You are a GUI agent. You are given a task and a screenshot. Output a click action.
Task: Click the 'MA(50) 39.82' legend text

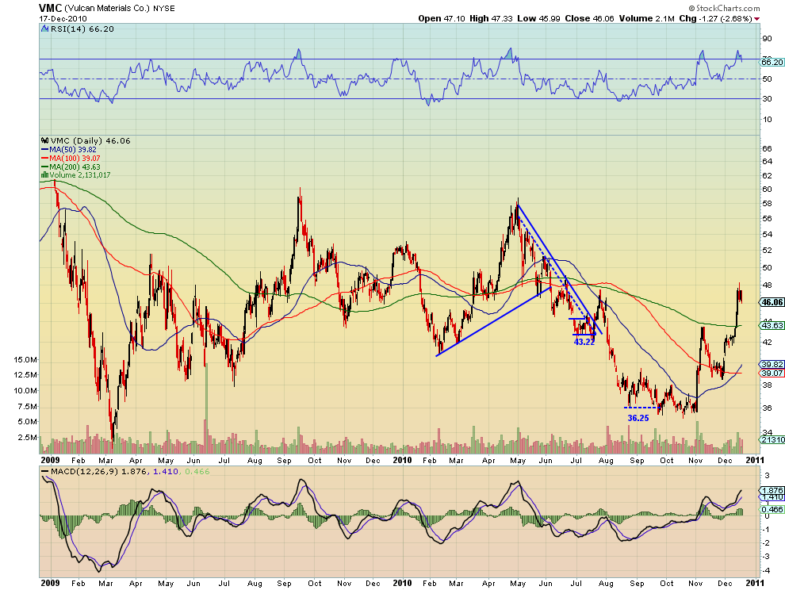coord(73,150)
